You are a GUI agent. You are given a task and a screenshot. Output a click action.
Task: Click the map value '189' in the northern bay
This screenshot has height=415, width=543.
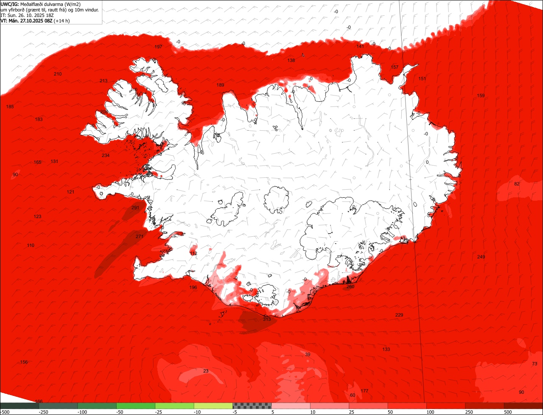click(x=220, y=85)
